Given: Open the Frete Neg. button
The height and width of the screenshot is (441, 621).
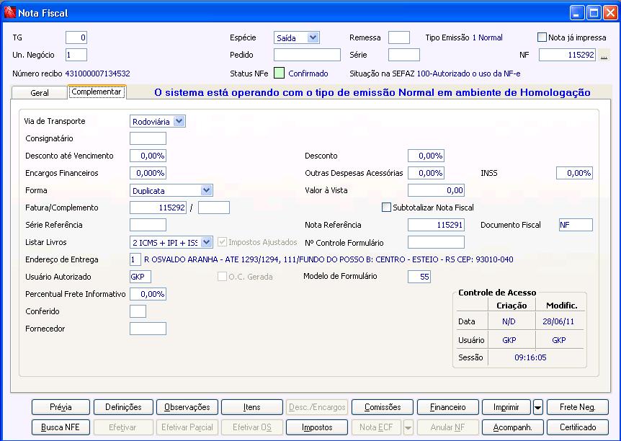Looking at the screenshot, I should click(x=578, y=407).
